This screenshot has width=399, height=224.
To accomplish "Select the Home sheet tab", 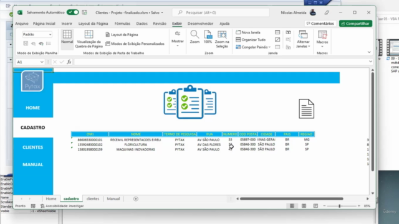I will 51,198.
